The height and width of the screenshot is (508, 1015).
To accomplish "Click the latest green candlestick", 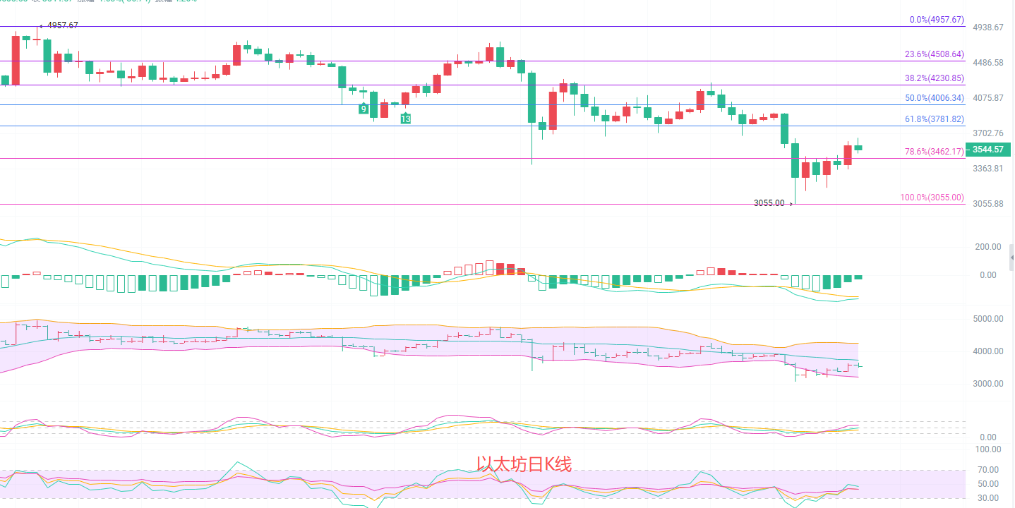I will click(x=858, y=147).
